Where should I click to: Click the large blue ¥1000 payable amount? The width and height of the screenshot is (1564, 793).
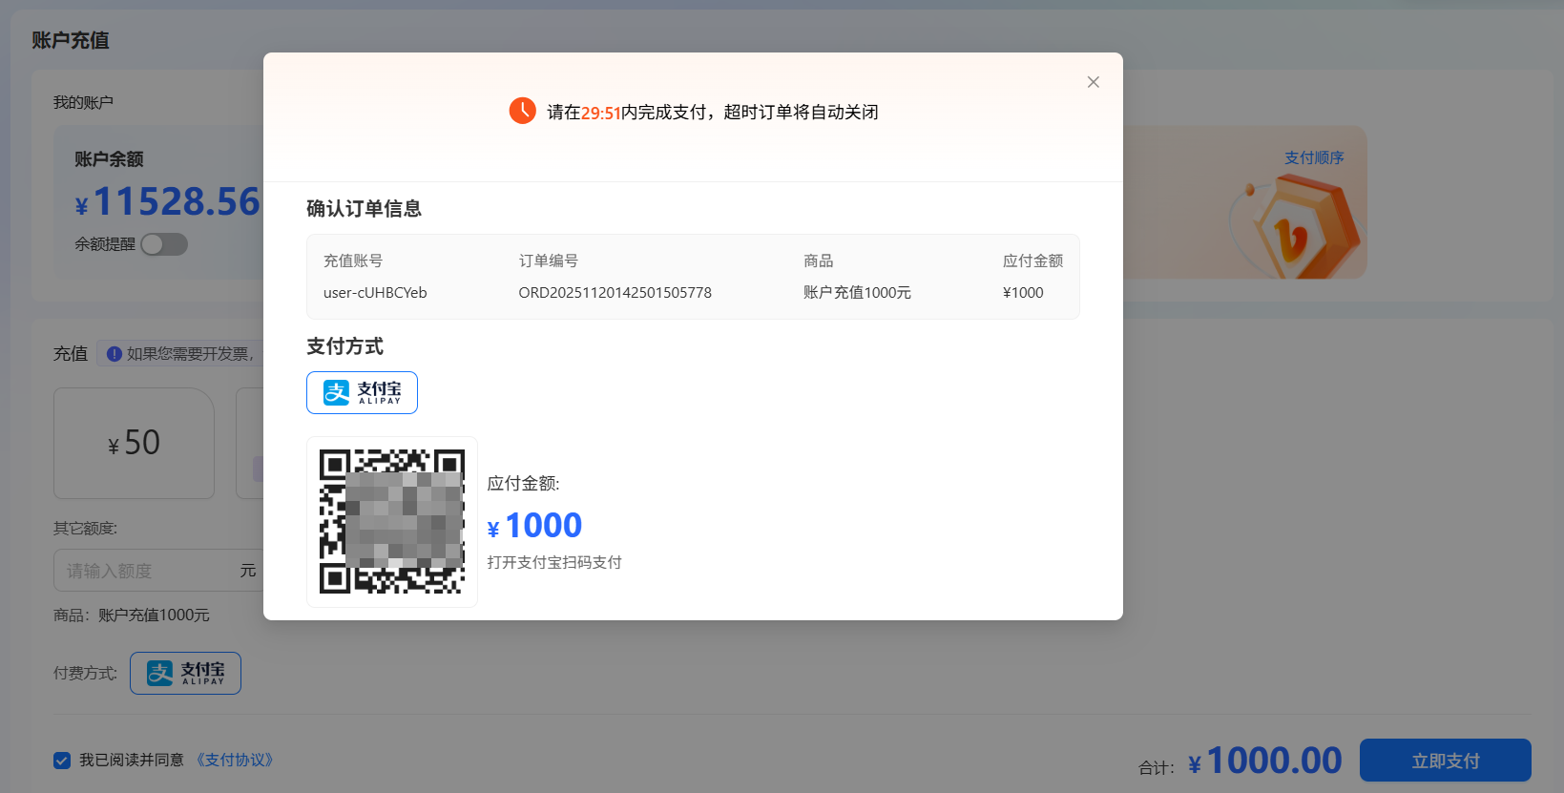tap(534, 525)
